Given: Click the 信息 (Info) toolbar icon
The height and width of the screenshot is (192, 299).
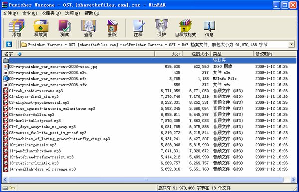Looking at the screenshot, I should (x=209, y=28).
